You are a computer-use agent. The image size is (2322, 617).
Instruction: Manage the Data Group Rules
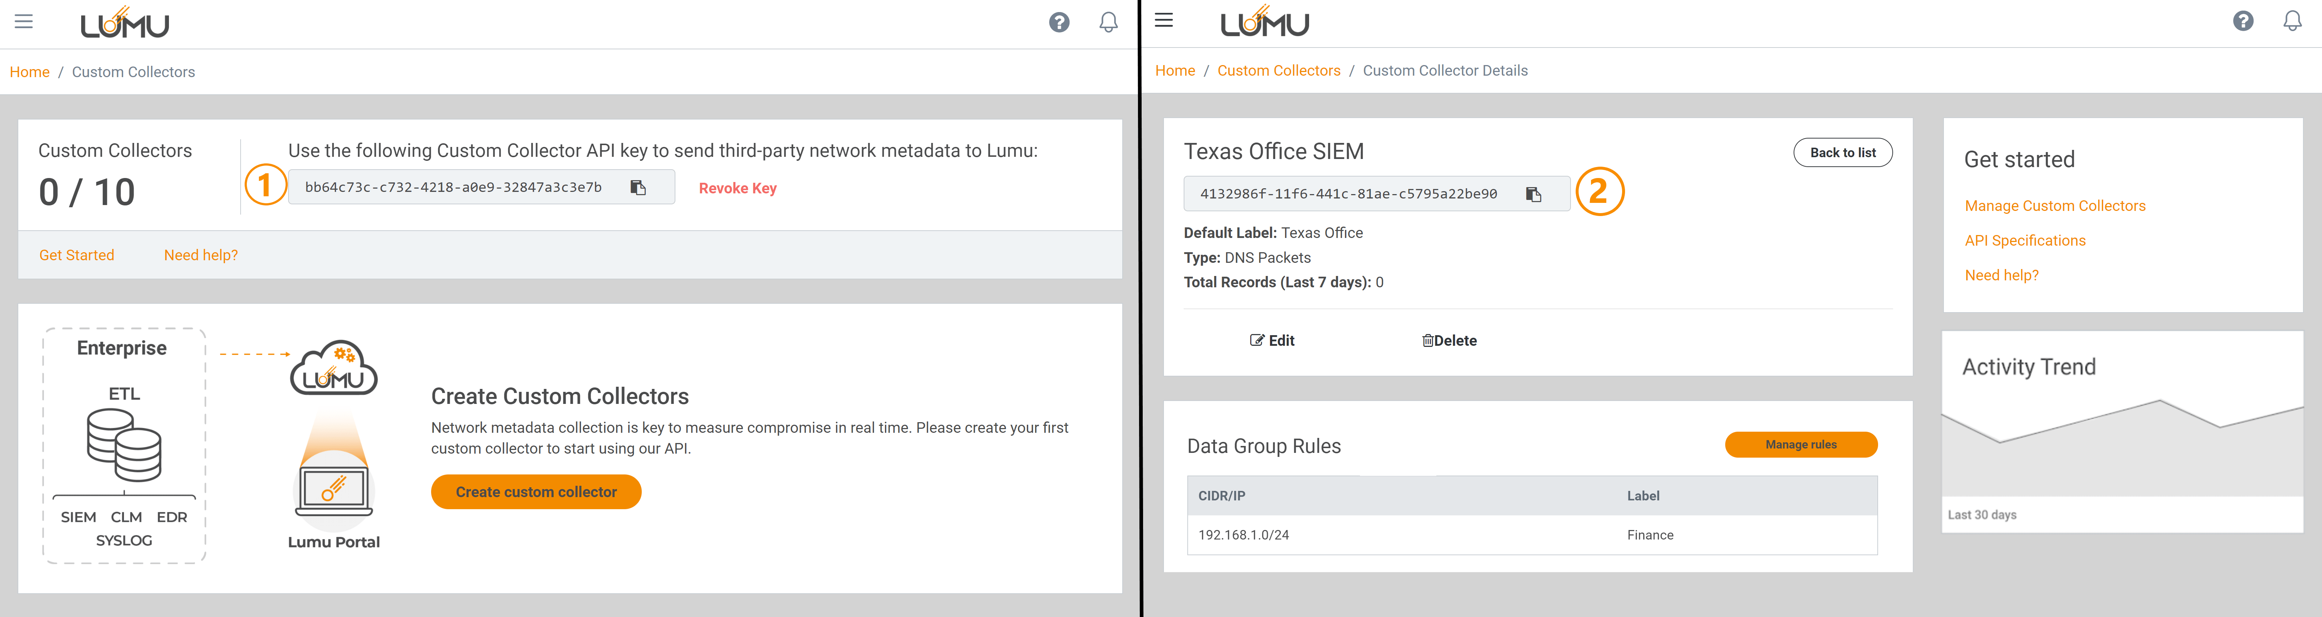(x=1801, y=444)
